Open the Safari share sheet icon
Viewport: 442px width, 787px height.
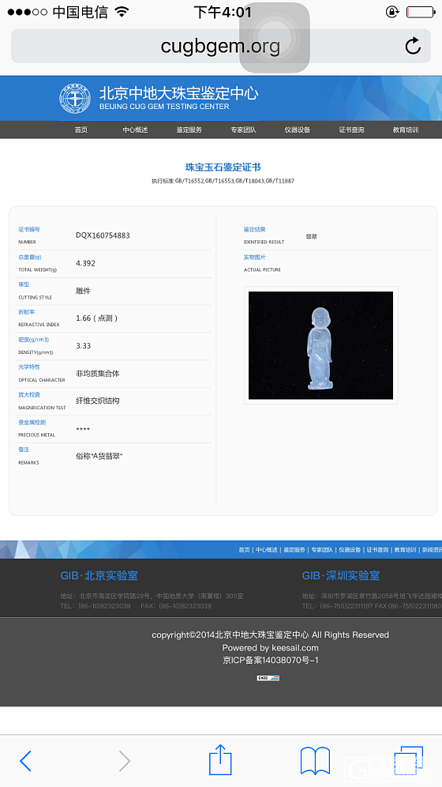tap(220, 759)
